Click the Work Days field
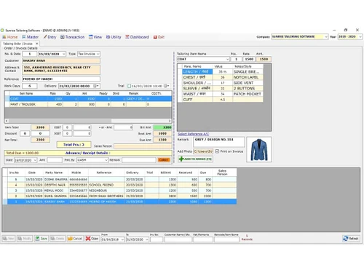This screenshot has height=273, width=364. [x=30, y=86]
